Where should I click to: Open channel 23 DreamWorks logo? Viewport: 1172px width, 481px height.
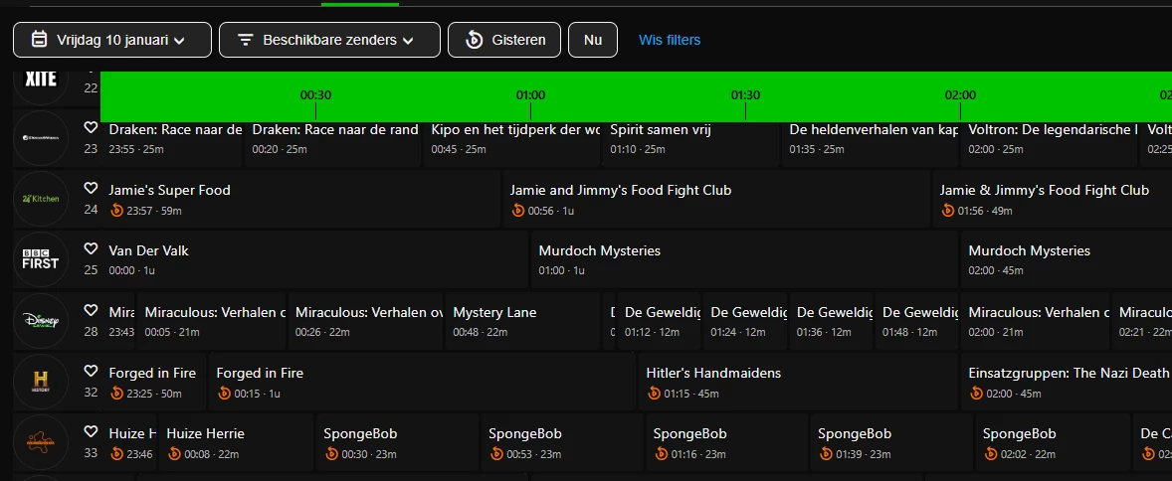[41, 138]
